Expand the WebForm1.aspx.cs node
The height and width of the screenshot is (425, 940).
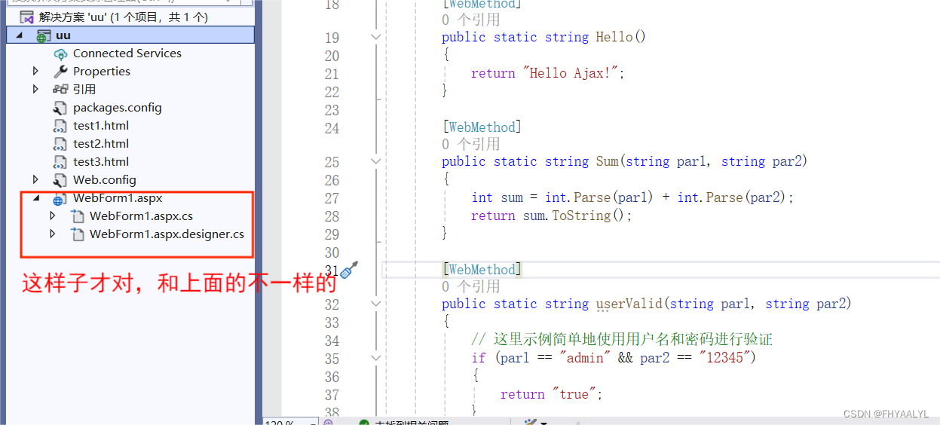tap(52, 216)
